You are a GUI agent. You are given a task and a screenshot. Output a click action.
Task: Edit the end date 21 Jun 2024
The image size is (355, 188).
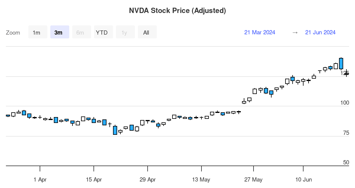(320, 33)
